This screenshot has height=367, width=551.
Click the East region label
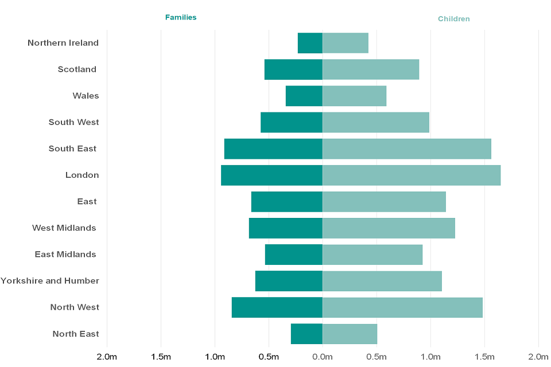[x=87, y=201]
